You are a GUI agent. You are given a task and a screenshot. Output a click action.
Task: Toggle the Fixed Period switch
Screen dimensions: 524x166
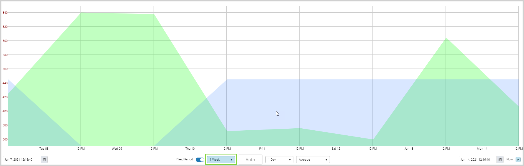click(200, 160)
